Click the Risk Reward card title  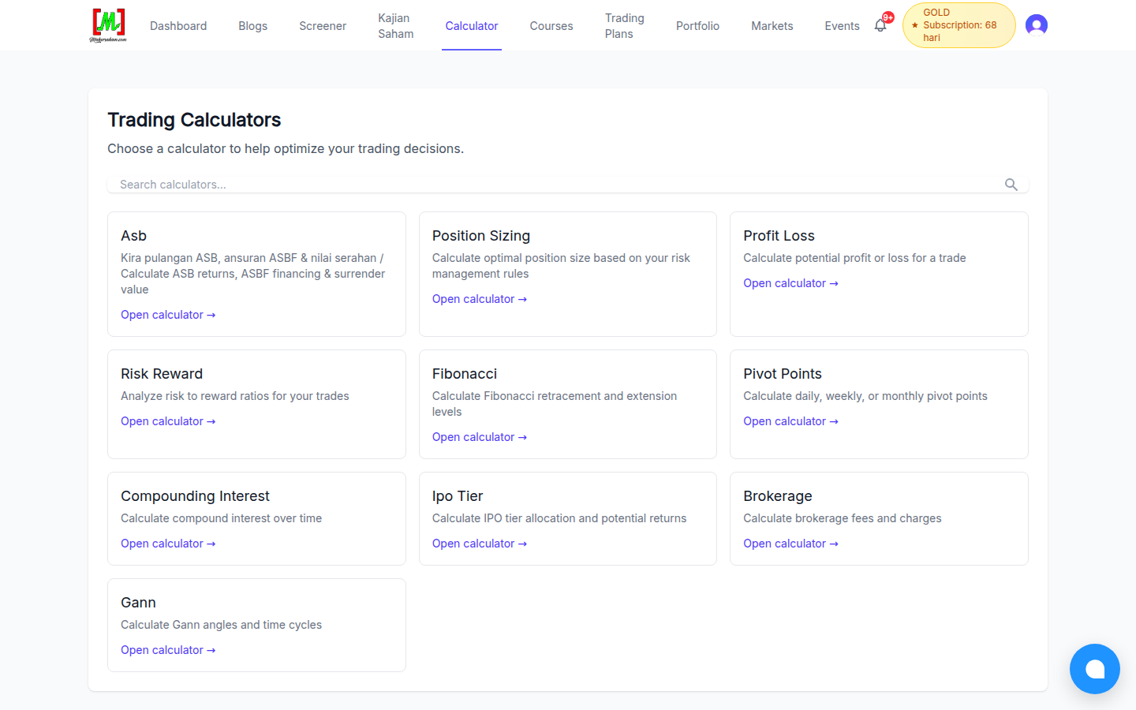tap(162, 374)
